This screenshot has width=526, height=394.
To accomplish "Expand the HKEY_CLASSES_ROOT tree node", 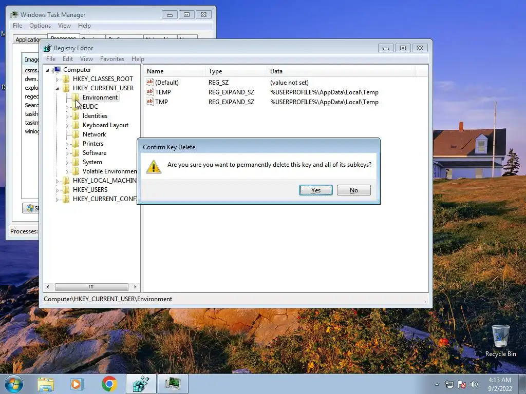I will pos(57,80).
